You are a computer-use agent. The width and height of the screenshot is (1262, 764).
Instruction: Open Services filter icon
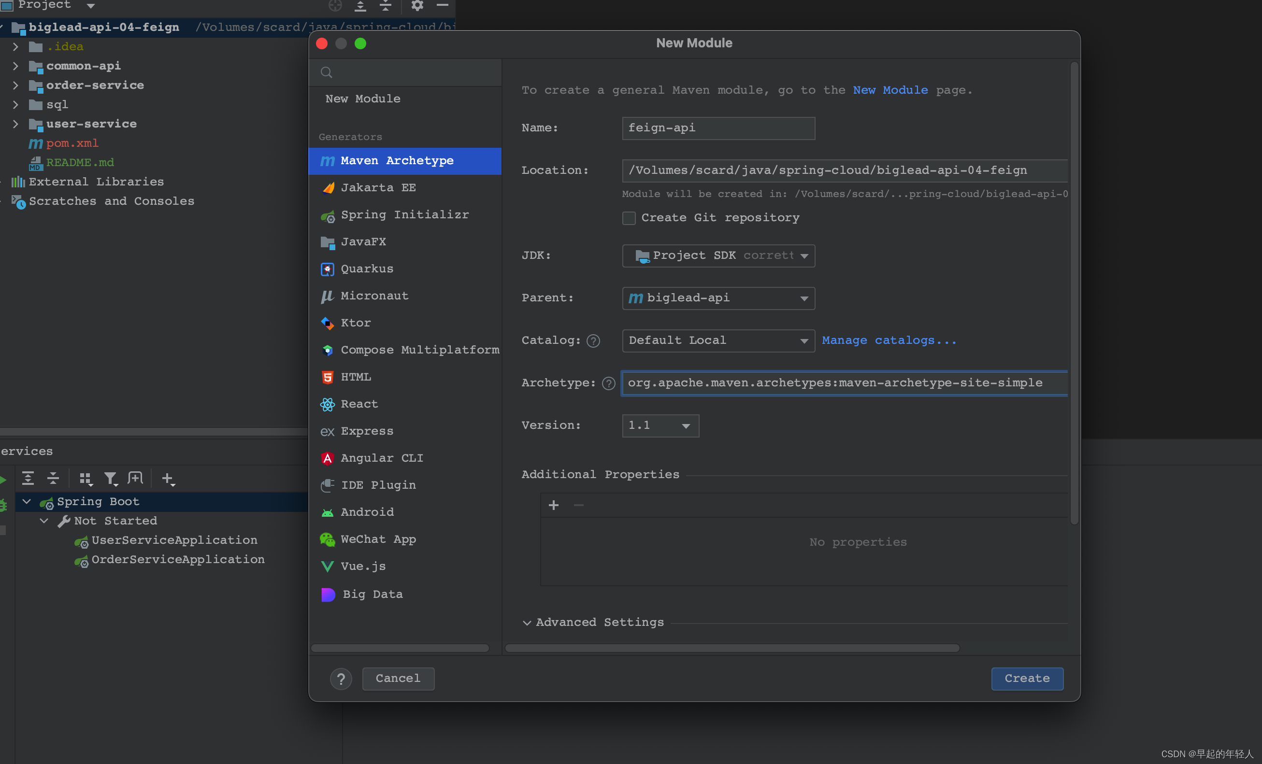111,479
